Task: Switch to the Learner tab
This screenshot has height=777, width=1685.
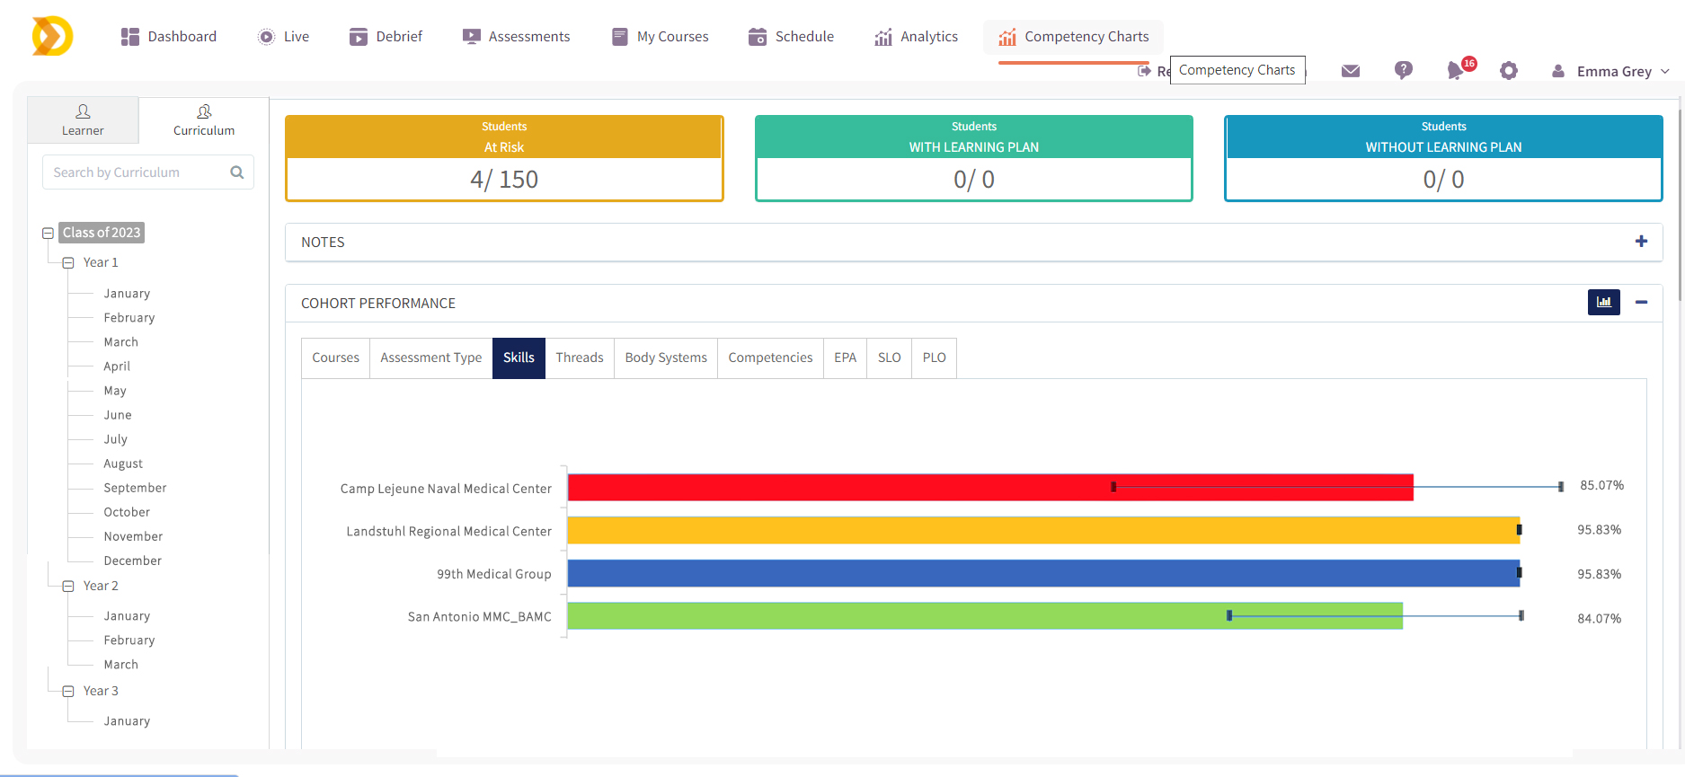Action: pos(83,120)
